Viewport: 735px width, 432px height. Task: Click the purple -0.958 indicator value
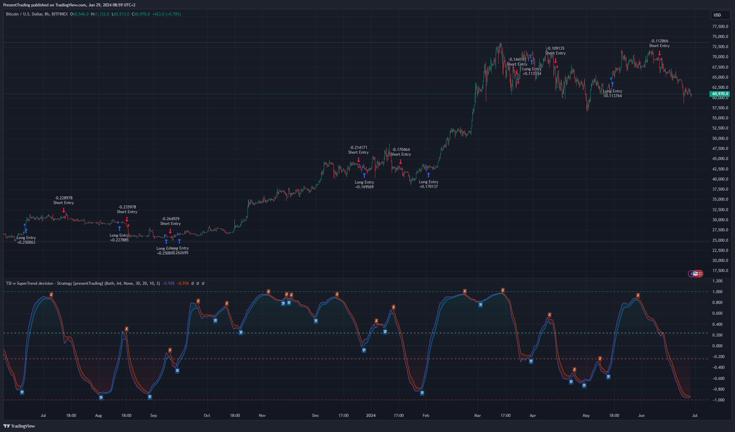click(168, 283)
